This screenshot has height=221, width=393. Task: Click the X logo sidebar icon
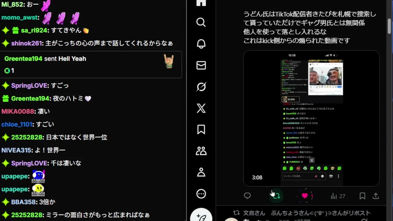(x=201, y=108)
